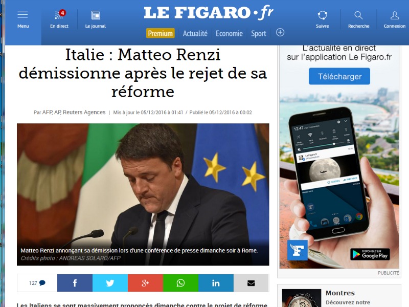
Task: Open the hamburger Menu icon
Action: coord(22,15)
